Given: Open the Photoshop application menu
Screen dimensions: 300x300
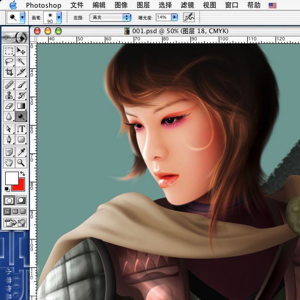Looking at the screenshot, I should 44,5.
